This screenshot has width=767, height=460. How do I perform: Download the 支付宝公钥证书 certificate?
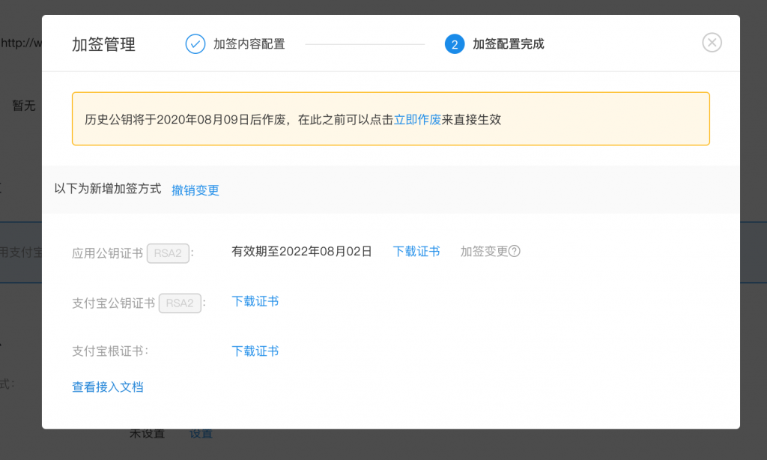coord(255,301)
